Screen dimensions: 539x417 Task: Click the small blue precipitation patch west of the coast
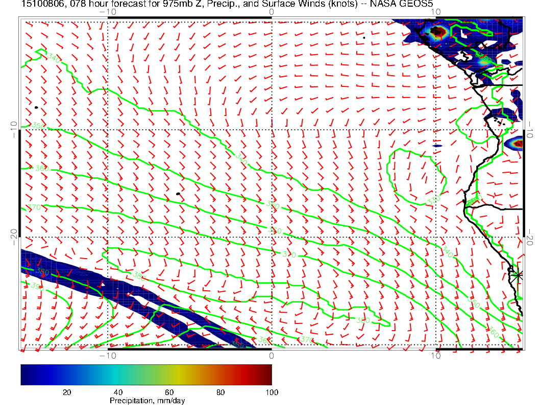point(437,146)
